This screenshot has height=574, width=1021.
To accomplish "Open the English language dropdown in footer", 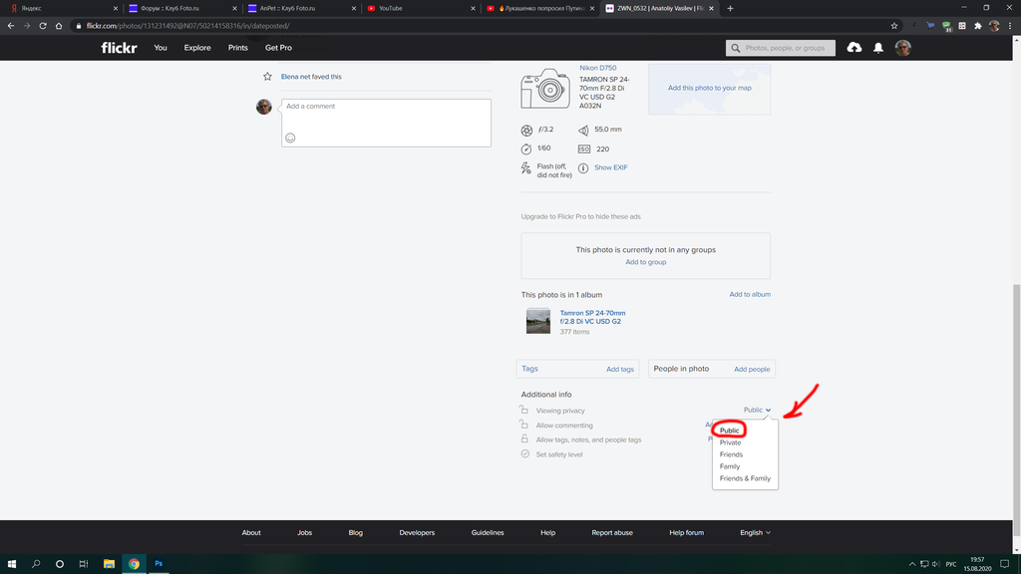I will [755, 533].
